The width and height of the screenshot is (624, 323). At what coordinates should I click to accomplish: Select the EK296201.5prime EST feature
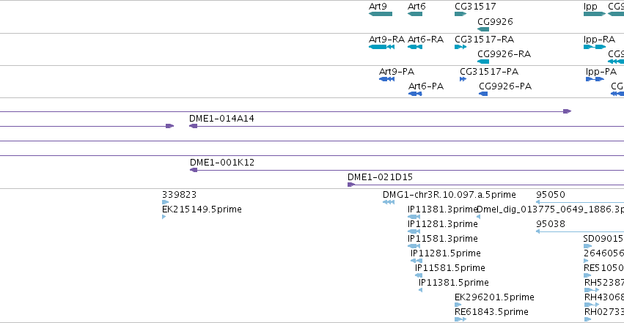(x=458, y=305)
